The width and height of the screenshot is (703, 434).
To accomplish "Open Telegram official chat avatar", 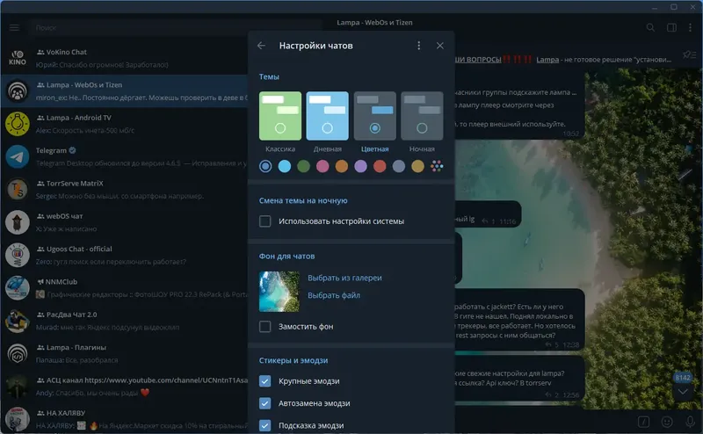I will click(x=18, y=157).
